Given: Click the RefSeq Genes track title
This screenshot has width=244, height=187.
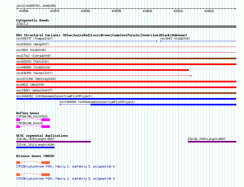Looking at the screenshot, I should [28, 113].
